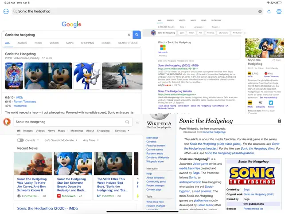This screenshot has width=285, height=214.
Task: Click the Sonic the Hedgehog infobox logo
Action: click(x=252, y=175)
